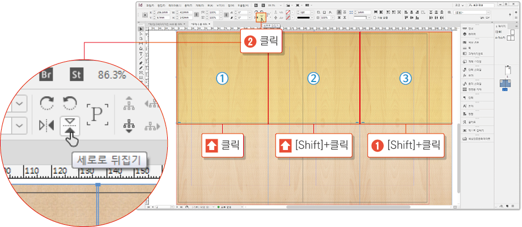Switch to the 무제-1 document tab
522x227 pixels.
[x=200, y=24]
